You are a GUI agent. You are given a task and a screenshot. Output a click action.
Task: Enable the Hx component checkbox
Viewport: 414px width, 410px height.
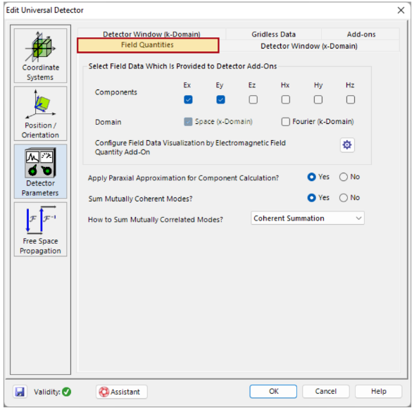coord(285,99)
